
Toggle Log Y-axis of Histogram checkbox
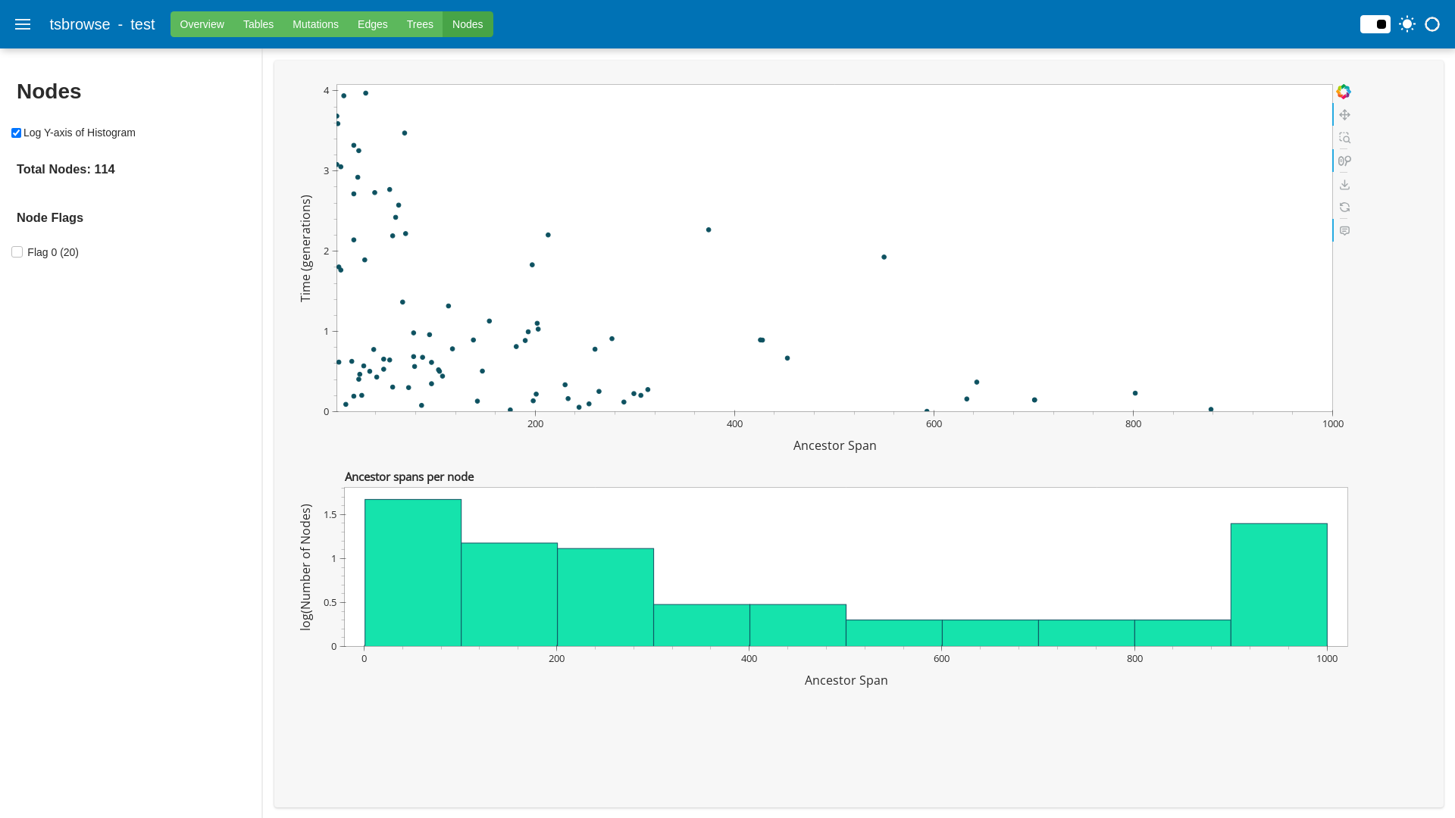[16, 132]
